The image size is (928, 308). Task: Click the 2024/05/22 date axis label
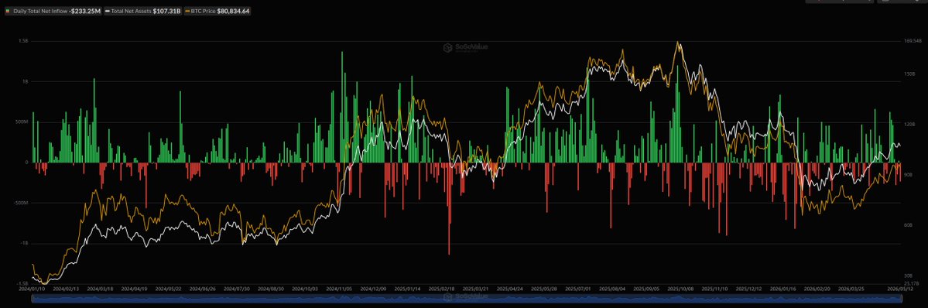(x=167, y=289)
